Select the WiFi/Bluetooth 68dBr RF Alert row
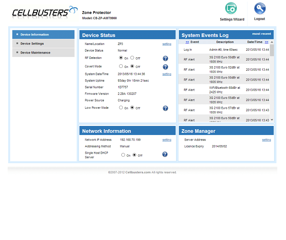Viewport: 286px width, 240px height. point(224,90)
